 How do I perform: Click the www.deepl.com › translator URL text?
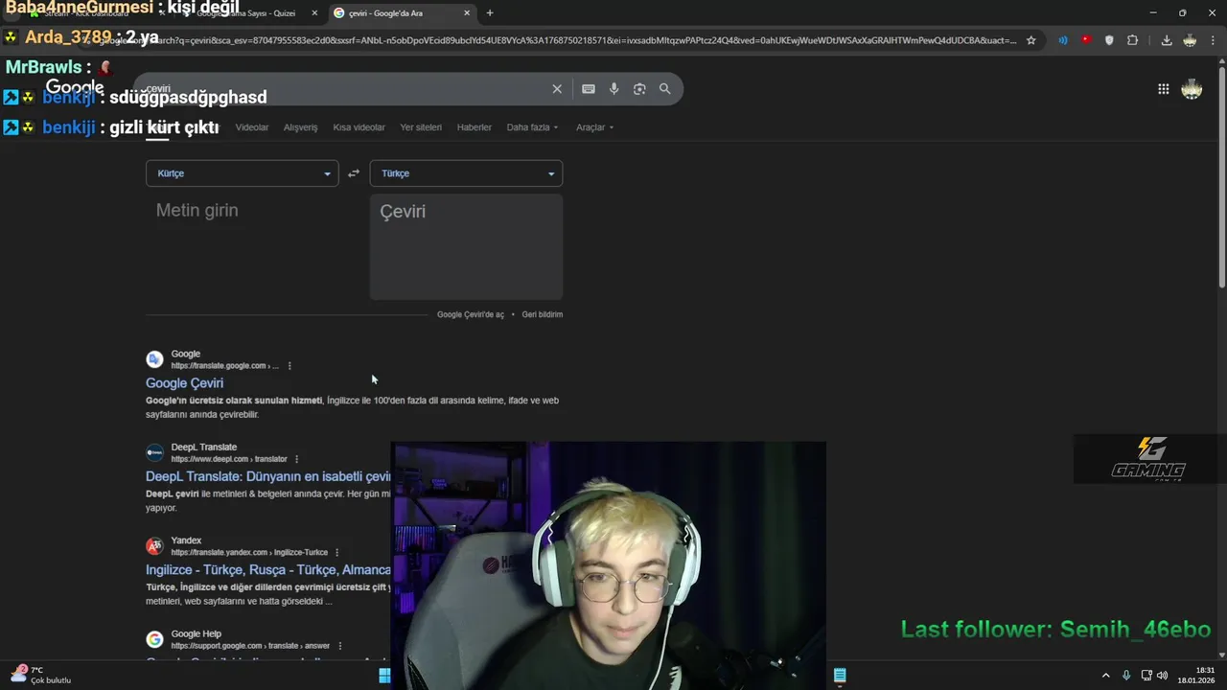point(229,459)
